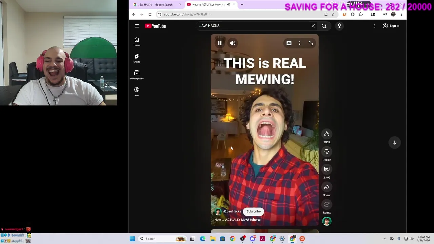Screen dimensions: 434x244
Task: Open the Chrome profile avatar
Action: coord(393,14)
